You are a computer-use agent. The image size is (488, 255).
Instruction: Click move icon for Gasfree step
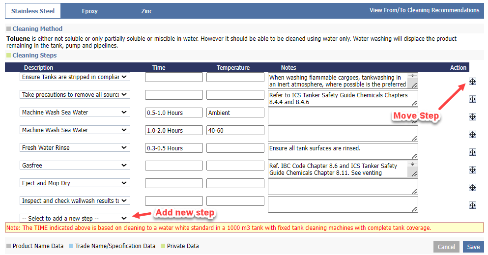(472, 170)
